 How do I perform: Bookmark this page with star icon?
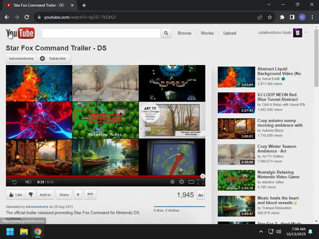[x=270, y=17]
